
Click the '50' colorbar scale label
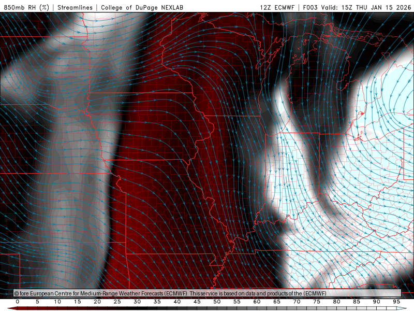tap(217, 302)
